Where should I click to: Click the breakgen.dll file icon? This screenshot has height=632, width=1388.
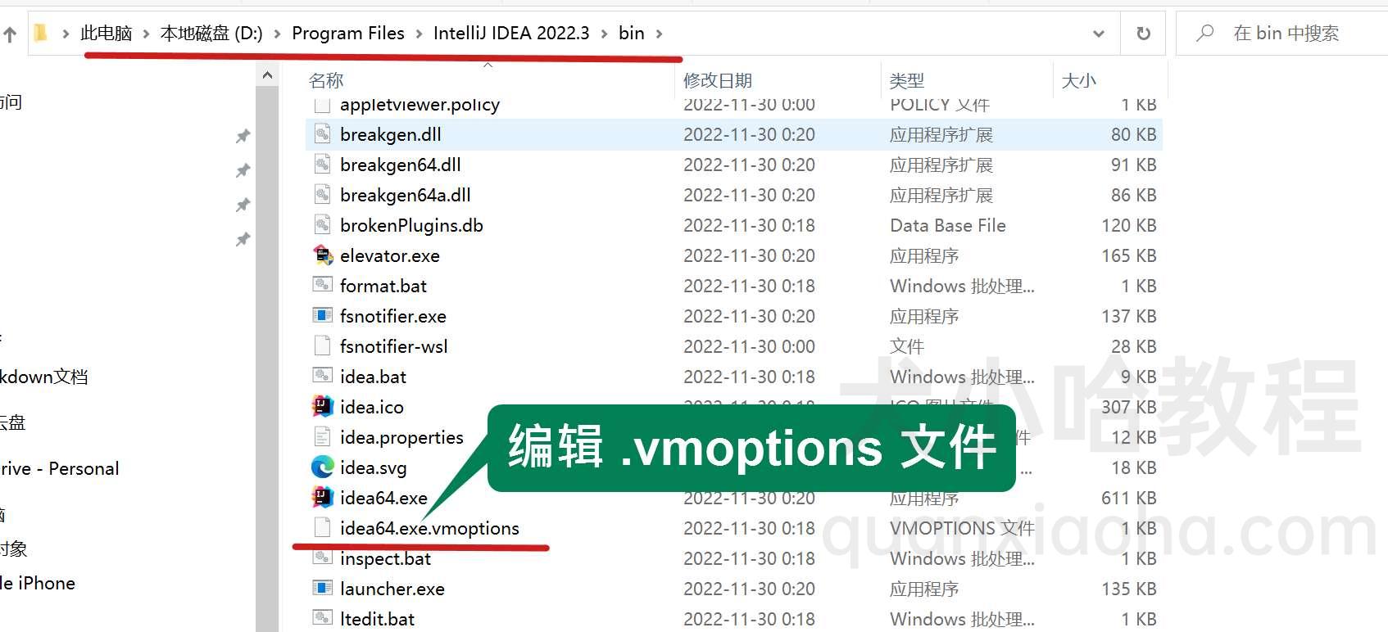click(x=323, y=134)
